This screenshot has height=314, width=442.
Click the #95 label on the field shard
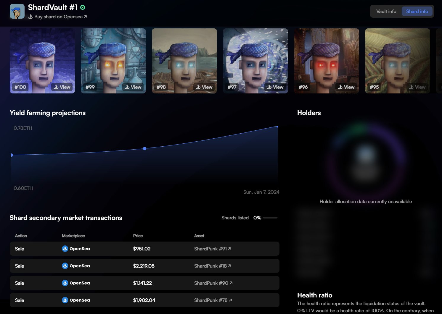tap(375, 87)
